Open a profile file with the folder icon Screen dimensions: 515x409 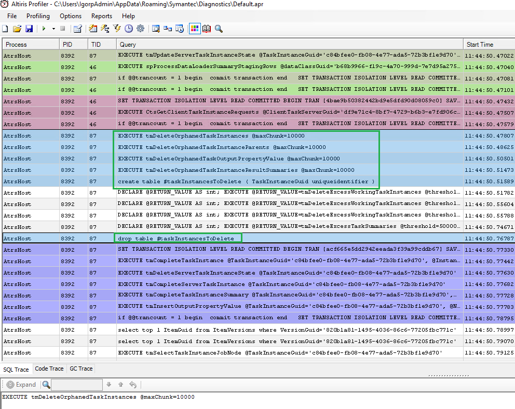tap(17, 29)
